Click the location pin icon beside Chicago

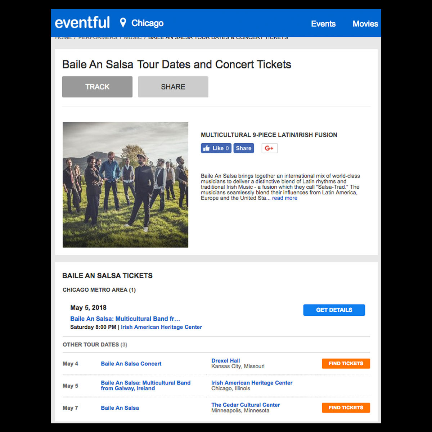click(123, 23)
